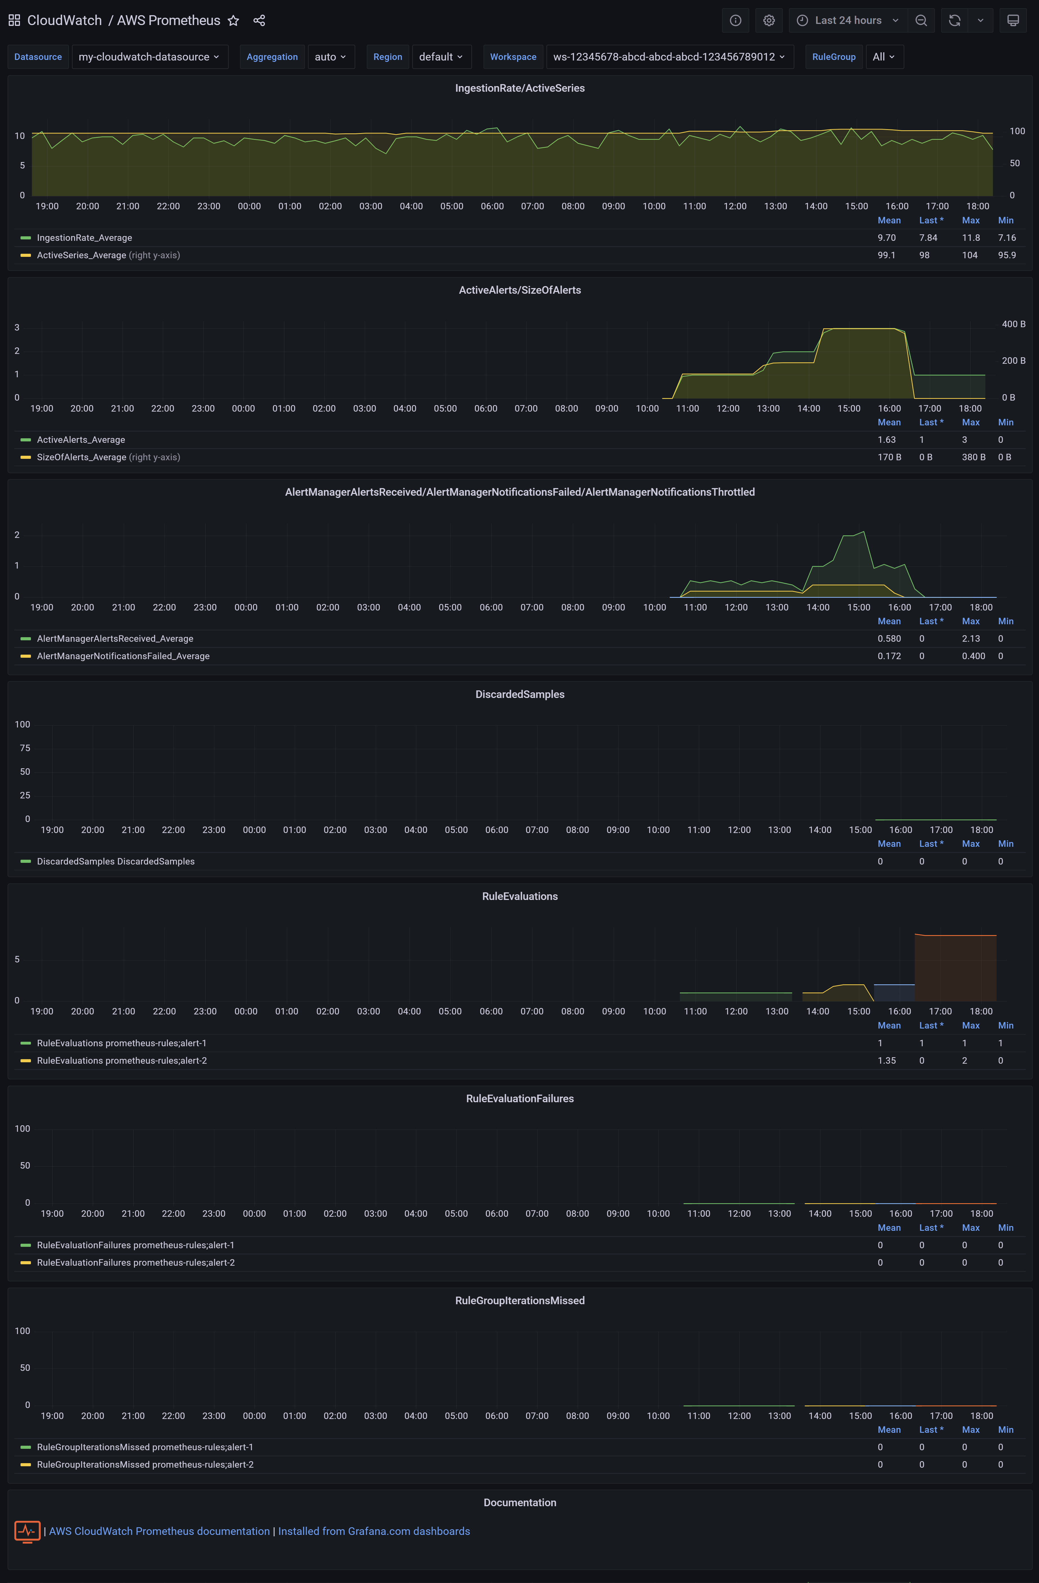
Task: Star the AWS Prometheus dashboard
Action: pyautogui.click(x=233, y=21)
